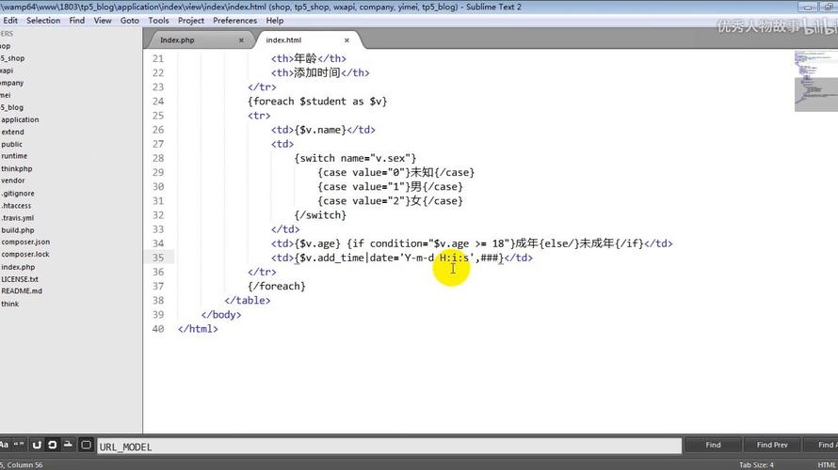Toggle reverse direction search icon

37,445
